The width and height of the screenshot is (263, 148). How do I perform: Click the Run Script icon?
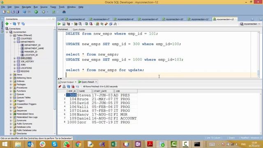[64, 24]
